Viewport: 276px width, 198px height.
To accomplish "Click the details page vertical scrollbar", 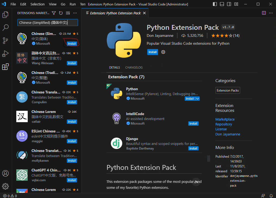I will pyautogui.click(x=209, y=158).
